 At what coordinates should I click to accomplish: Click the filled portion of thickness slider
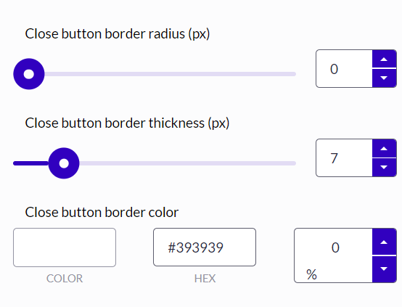pyautogui.click(x=30, y=163)
